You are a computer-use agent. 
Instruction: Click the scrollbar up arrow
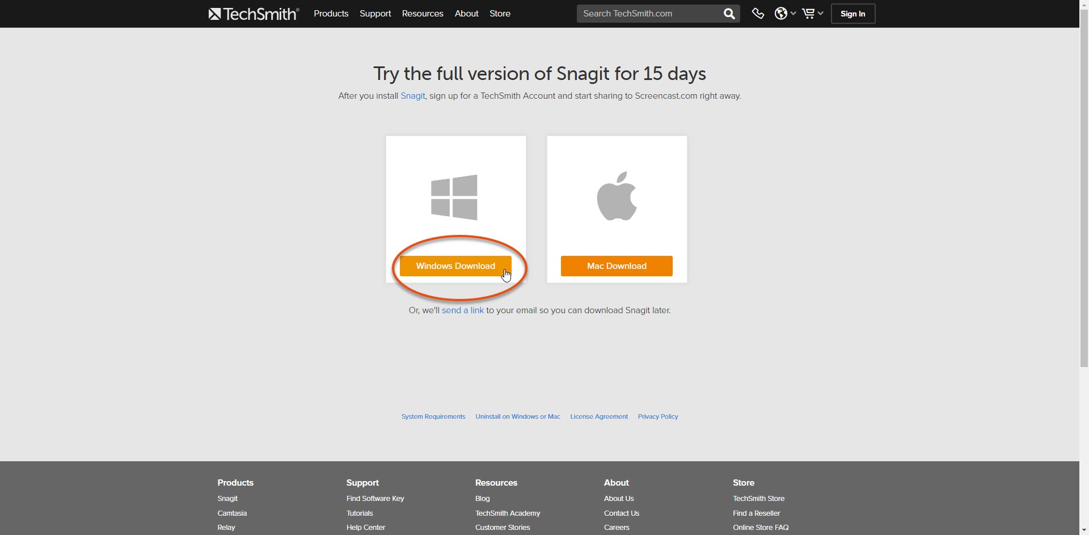pos(1084,4)
